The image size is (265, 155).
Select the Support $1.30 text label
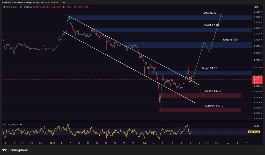pos(212,91)
